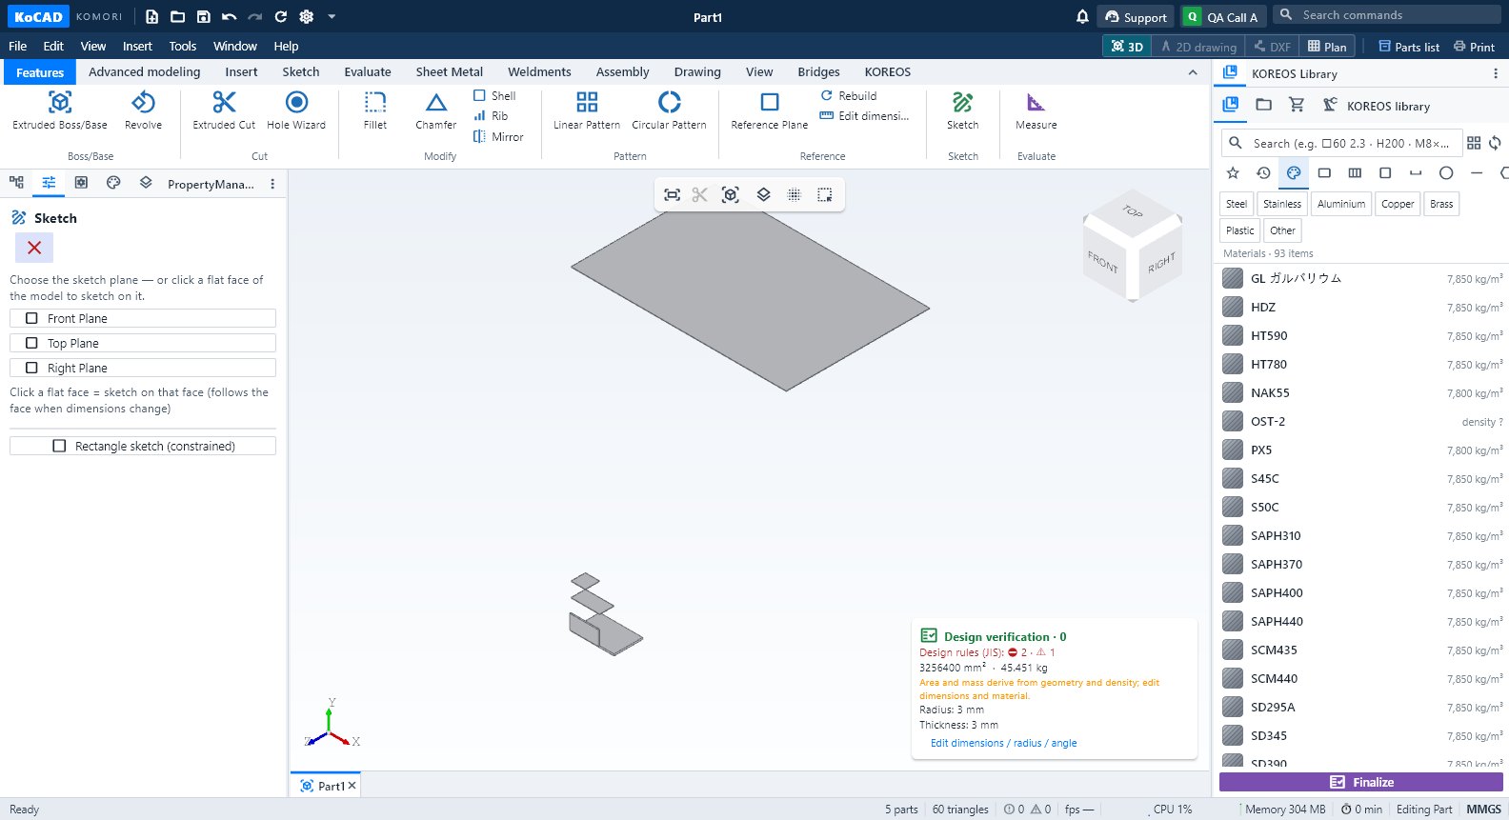Click the Linear Pattern tool
The height and width of the screenshot is (820, 1509).
coord(587,110)
